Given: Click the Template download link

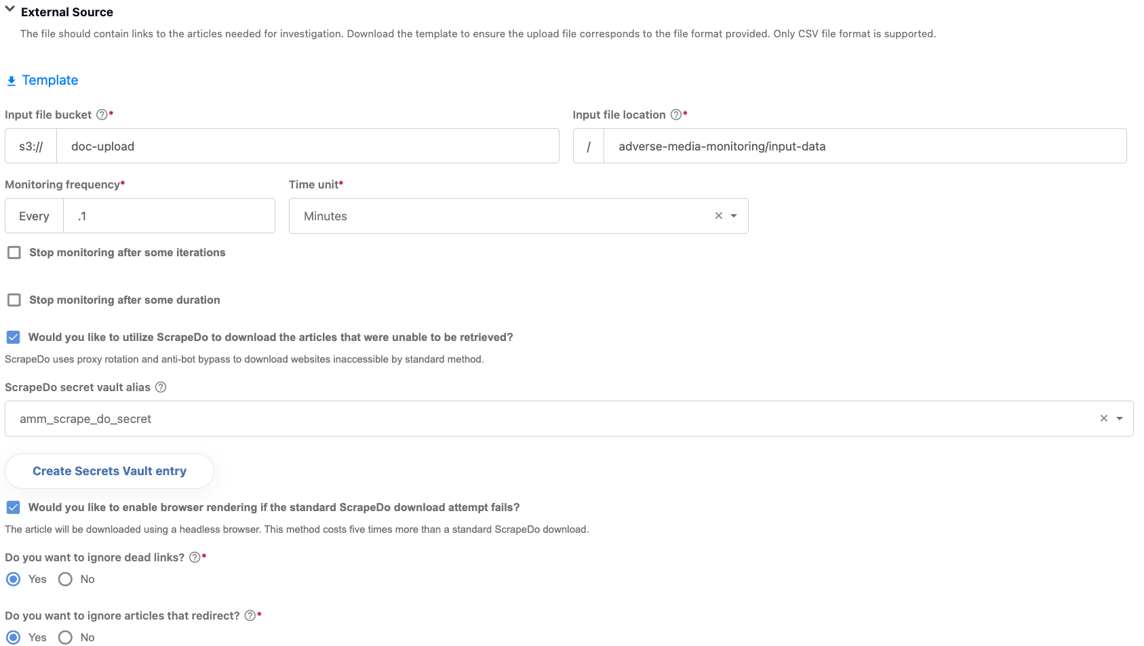Looking at the screenshot, I should [x=50, y=80].
